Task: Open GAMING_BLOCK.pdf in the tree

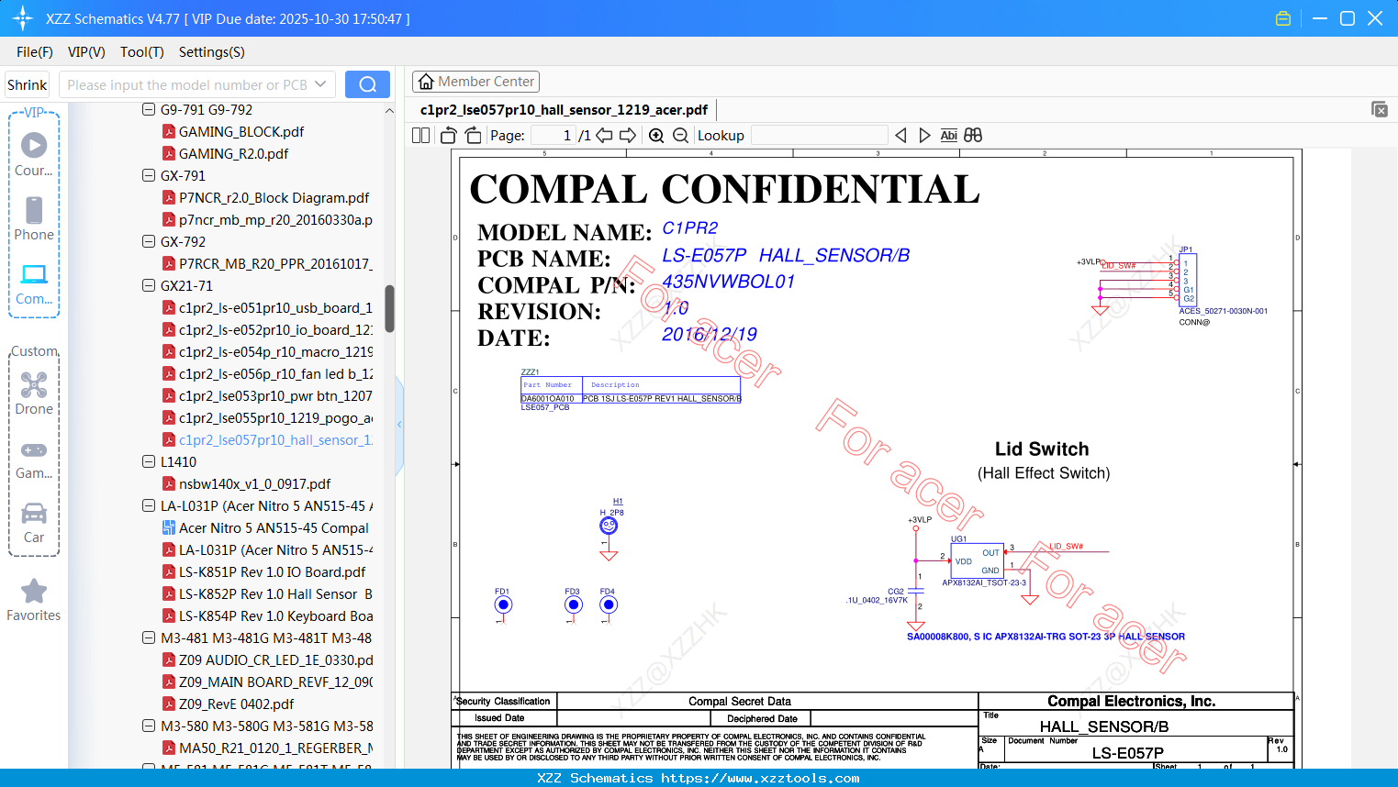Action: click(241, 131)
